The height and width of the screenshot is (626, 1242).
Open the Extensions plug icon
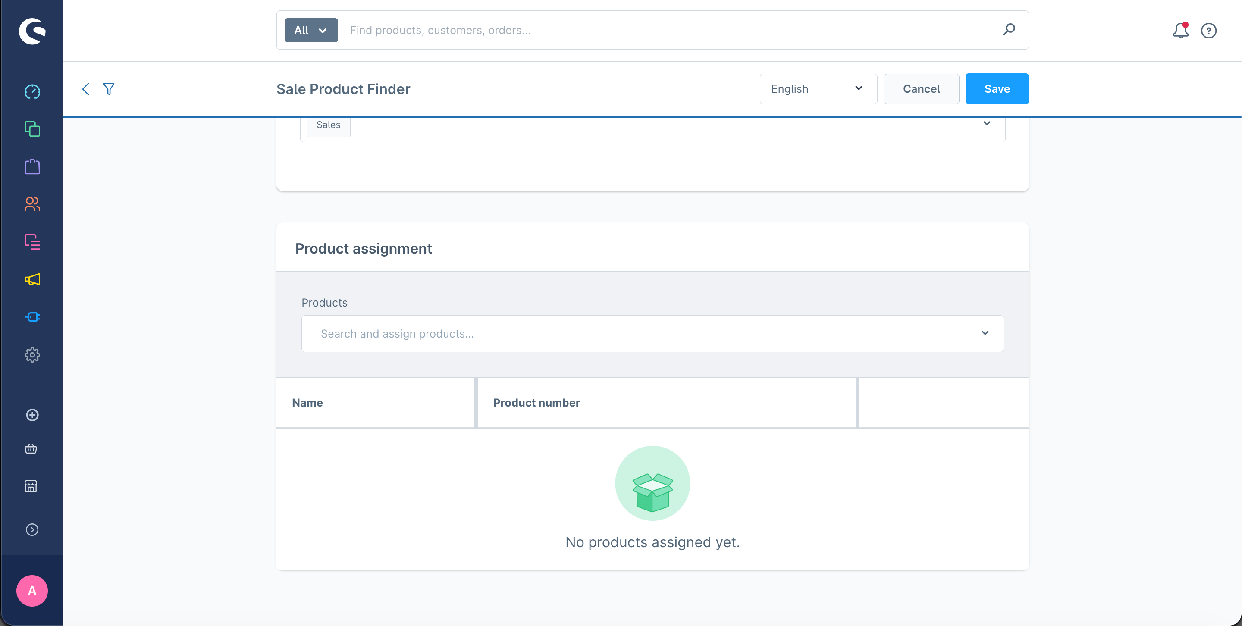[32, 316]
